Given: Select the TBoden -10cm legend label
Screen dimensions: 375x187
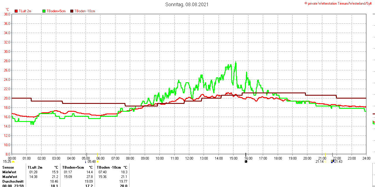Looking at the screenshot, I should (x=85, y=11).
